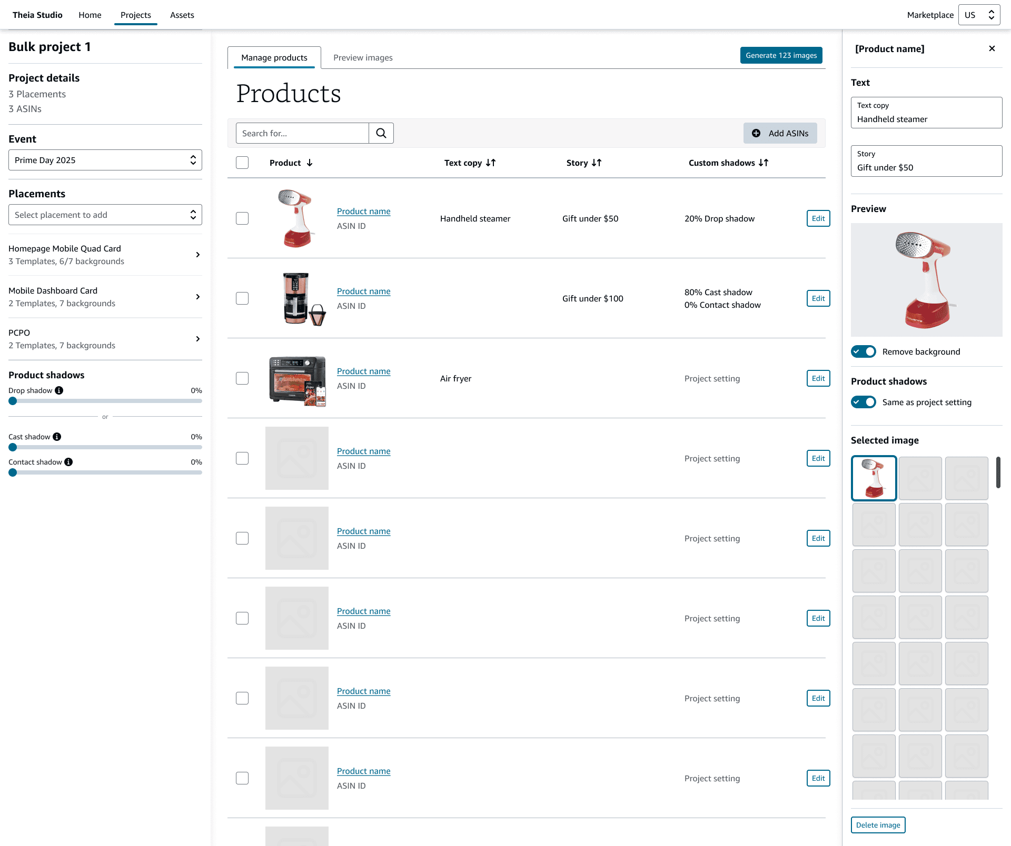
Task: Edit the Gift under $100 row
Action: [818, 298]
